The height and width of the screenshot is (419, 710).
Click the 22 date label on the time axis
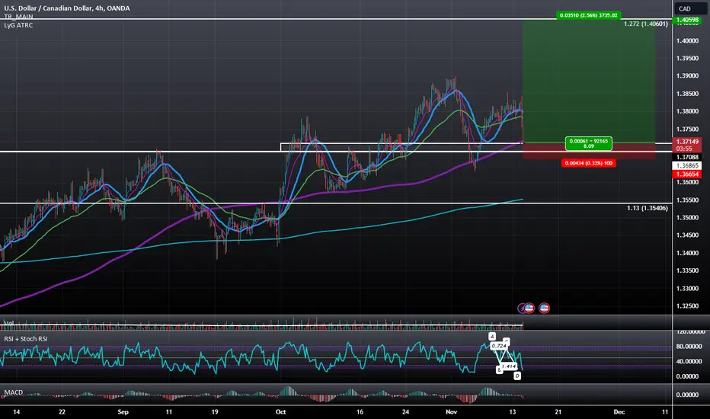62,411
